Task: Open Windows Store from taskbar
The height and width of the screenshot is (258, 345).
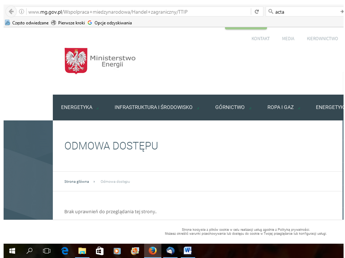Action: (x=100, y=250)
